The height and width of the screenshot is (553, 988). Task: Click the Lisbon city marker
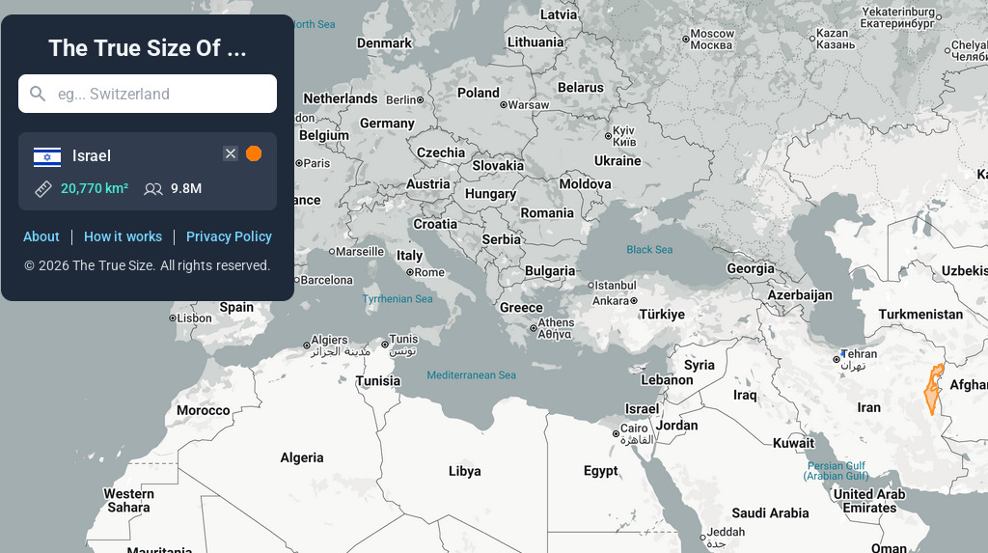click(172, 318)
